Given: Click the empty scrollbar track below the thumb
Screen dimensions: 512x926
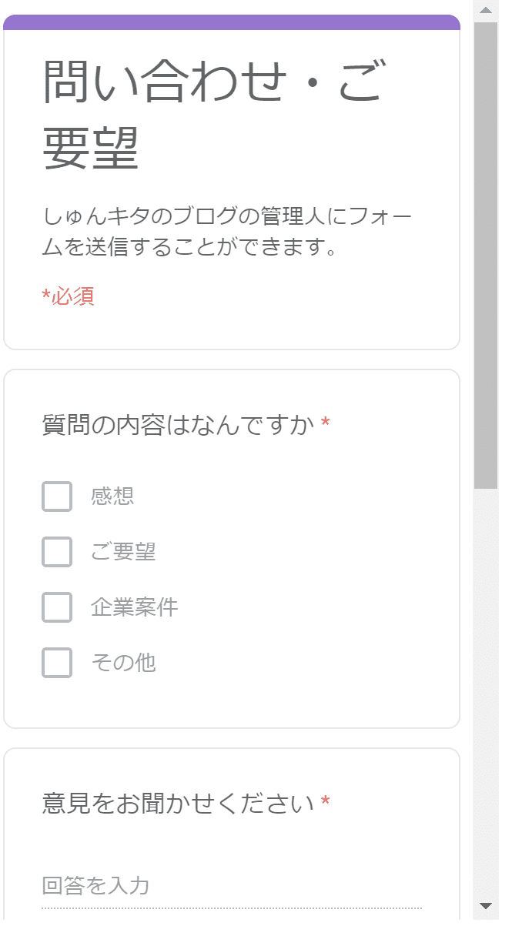Looking at the screenshot, I should [x=485, y=693].
